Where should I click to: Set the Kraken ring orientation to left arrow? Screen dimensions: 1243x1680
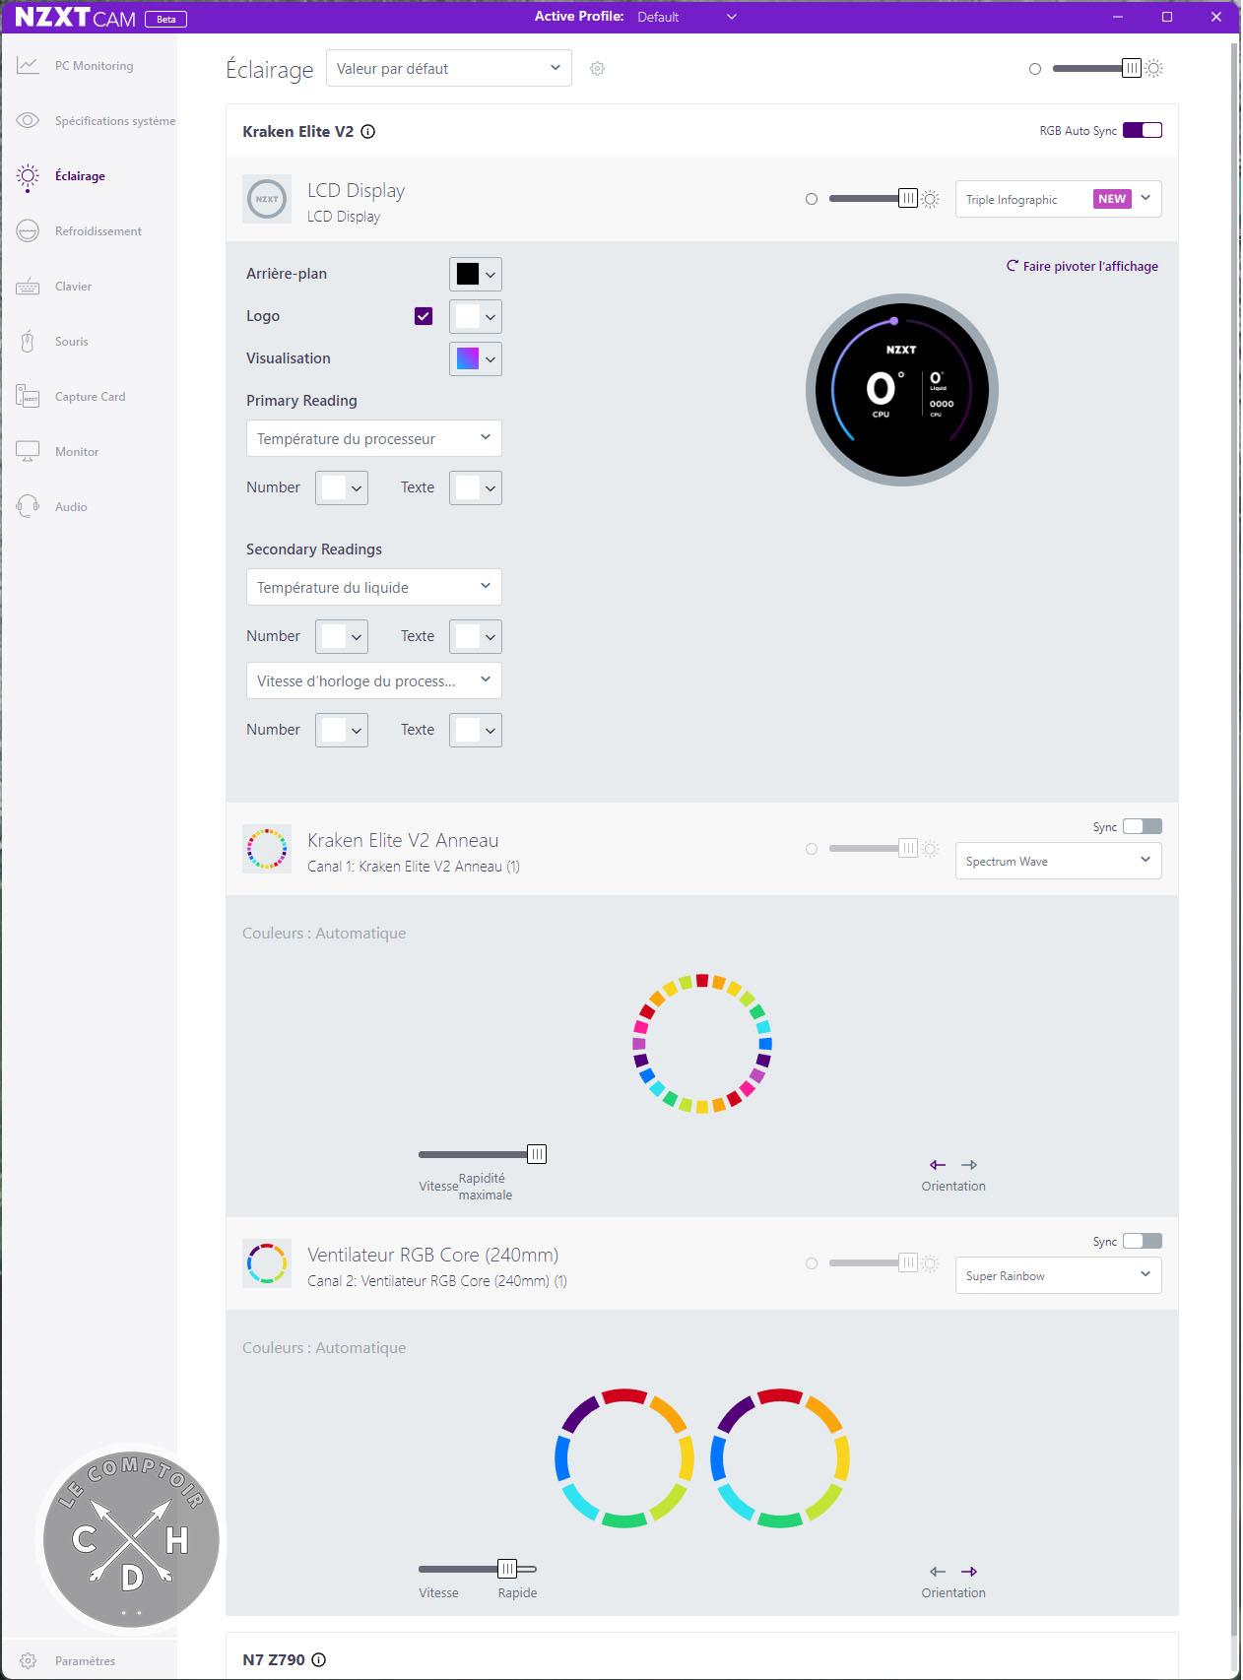point(937,1165)
